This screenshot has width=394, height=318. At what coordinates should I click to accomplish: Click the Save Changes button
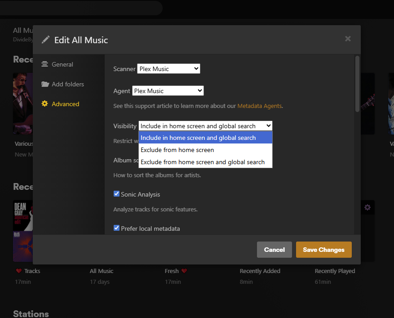tap(323, 250)
